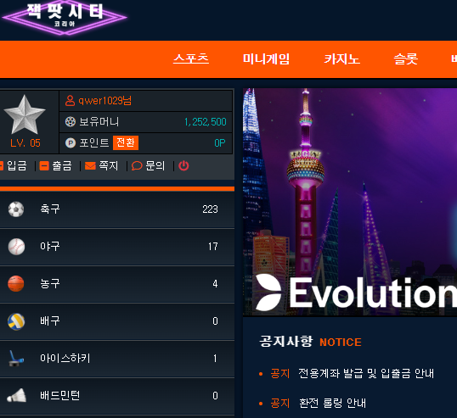Open the 쪽지 messages link
This screenshot has height=418, width=457.
(101, 166)
